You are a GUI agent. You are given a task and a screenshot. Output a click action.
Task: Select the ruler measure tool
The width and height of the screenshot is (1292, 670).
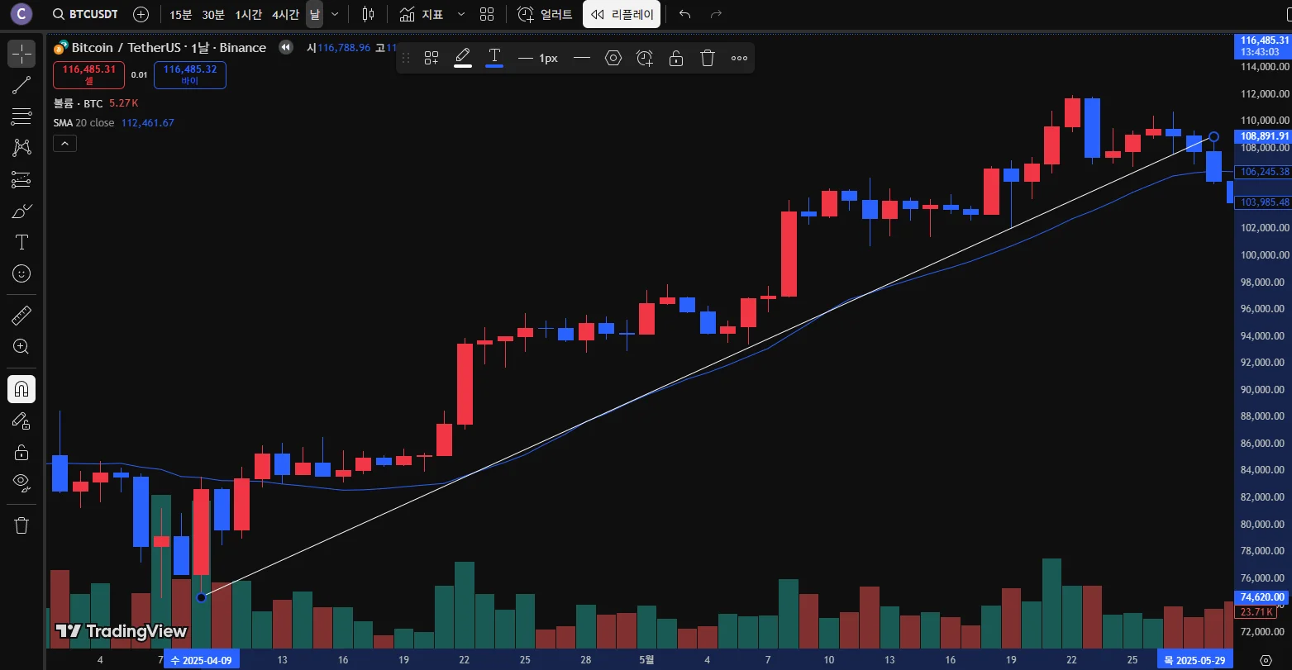point(21,315)
